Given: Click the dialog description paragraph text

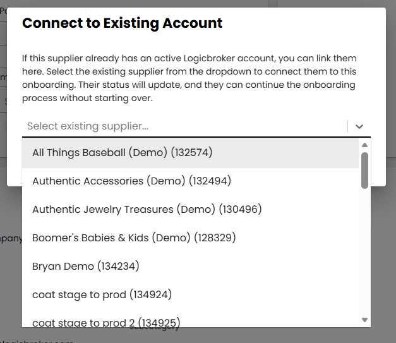Looking at the screenshot, I should pos(189,78).
